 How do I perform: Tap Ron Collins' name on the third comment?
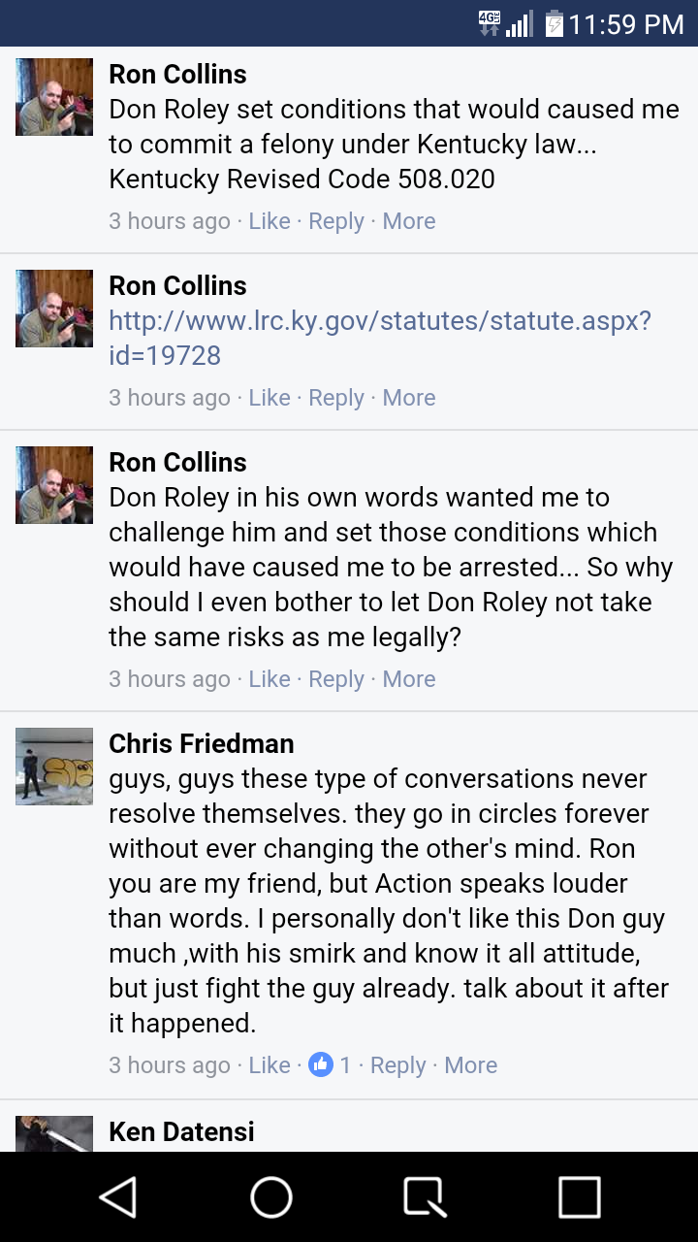click(176, 463)
